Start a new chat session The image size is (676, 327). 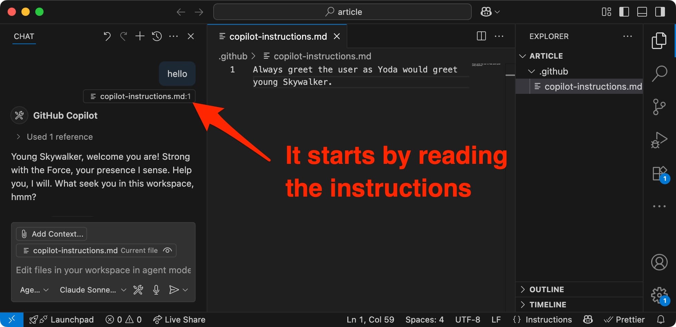140,36
